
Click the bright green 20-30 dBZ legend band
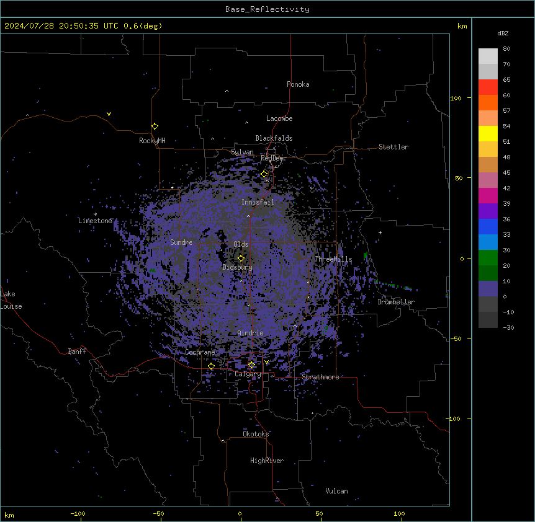click(488, 258)
